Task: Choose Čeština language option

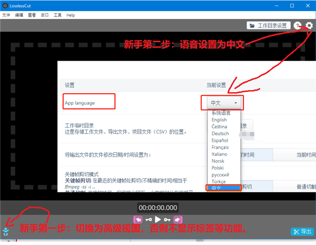Action: coord(224,126)
